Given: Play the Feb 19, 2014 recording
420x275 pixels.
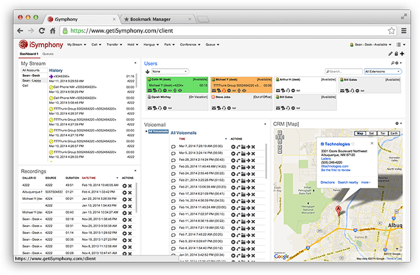Looking at the screenshot, I should click(124, 186).
